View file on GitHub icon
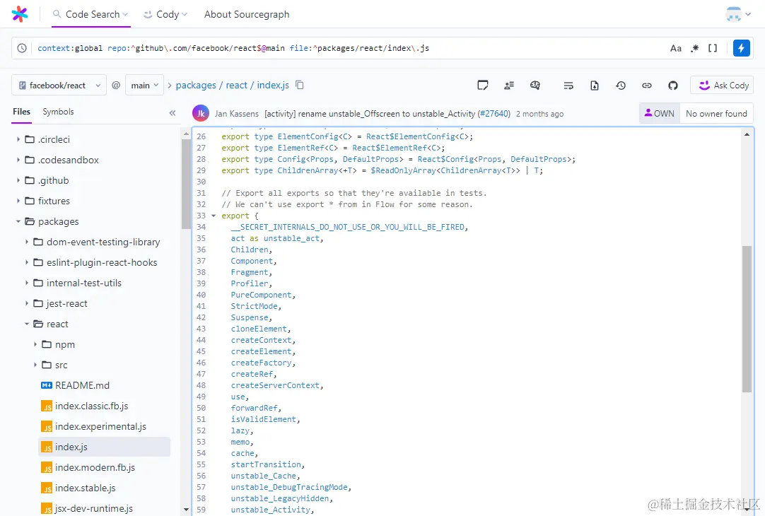 point(673,86)
